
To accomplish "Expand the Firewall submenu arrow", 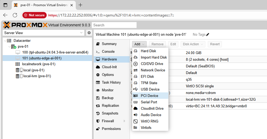I will coord(124,121).
